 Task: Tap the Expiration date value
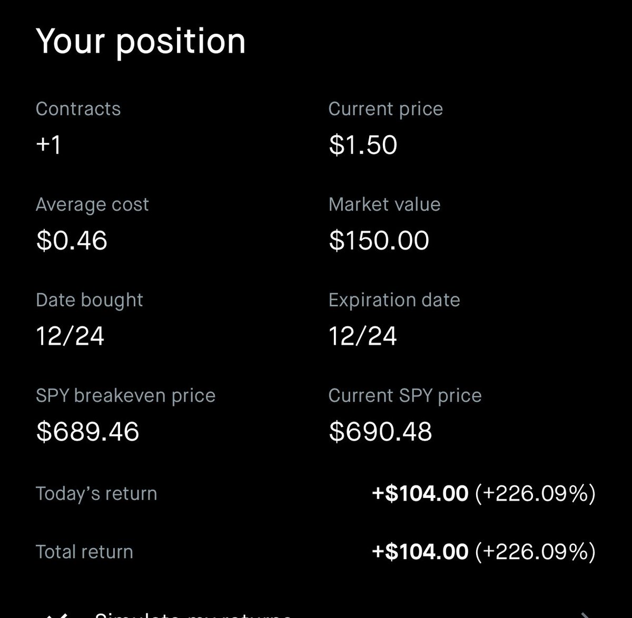click(x=363, y=336)
